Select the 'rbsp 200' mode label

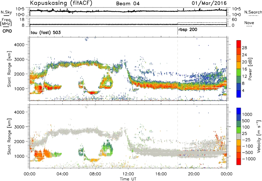[x=188, y=30]
